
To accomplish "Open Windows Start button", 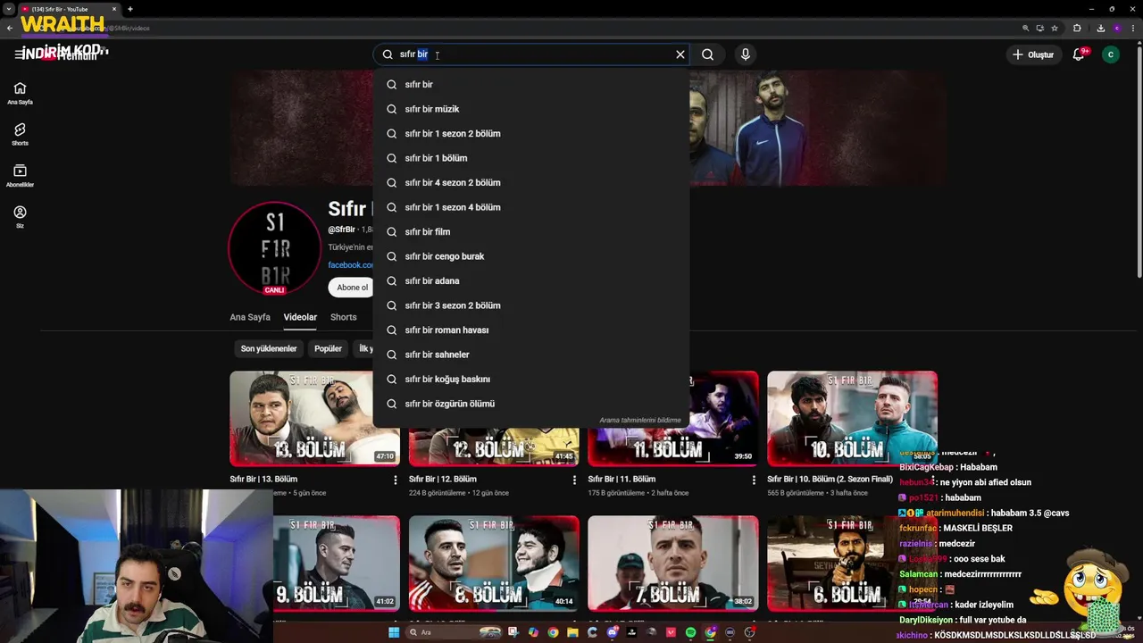I will pos(394,632).
